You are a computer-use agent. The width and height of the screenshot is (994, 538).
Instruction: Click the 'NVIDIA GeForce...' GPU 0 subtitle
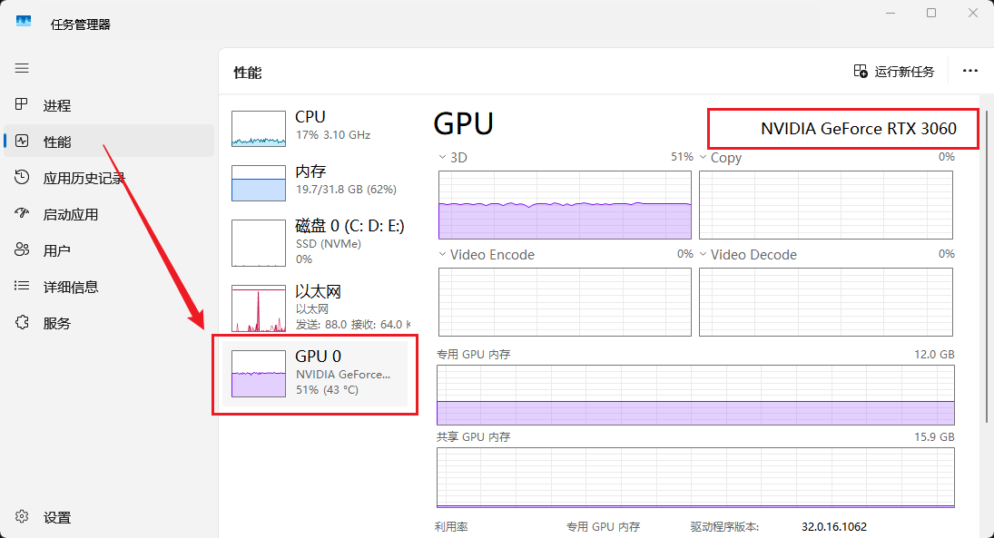343,375
